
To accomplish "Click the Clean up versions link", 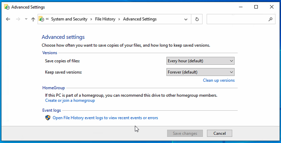I will 219,80.
